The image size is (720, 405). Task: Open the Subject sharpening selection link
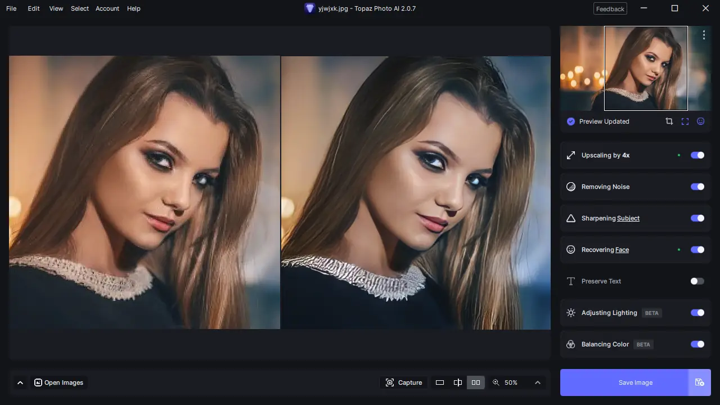pyautogui.click(x=628, y=218)
